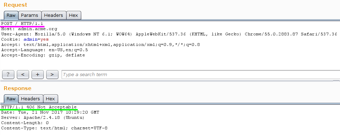Click the Content-Type response header line

pyautogui.click(x=54, y=128)
